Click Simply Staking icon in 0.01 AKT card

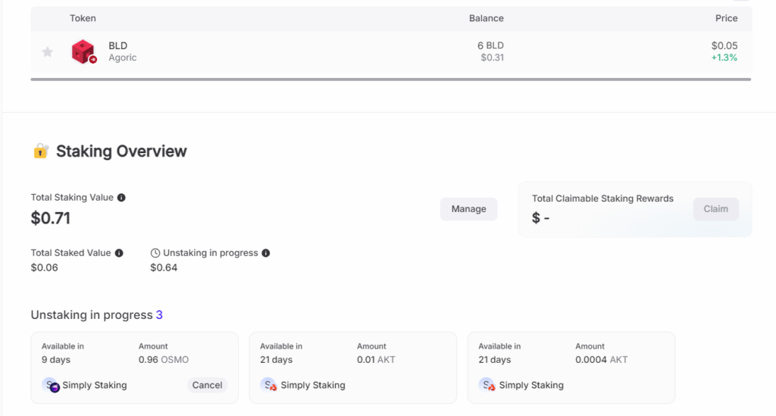(x=268, y=385)
